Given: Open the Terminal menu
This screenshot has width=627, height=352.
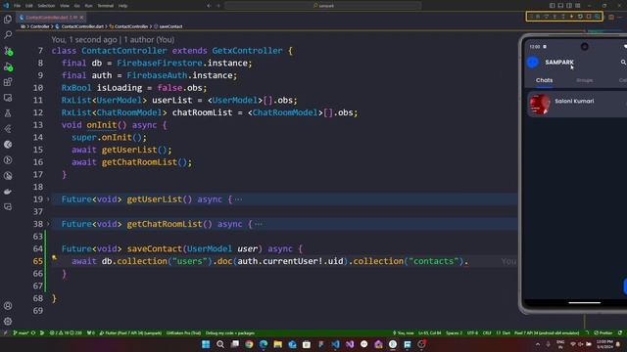Looking at the screenshot, I should click(105, 6).
